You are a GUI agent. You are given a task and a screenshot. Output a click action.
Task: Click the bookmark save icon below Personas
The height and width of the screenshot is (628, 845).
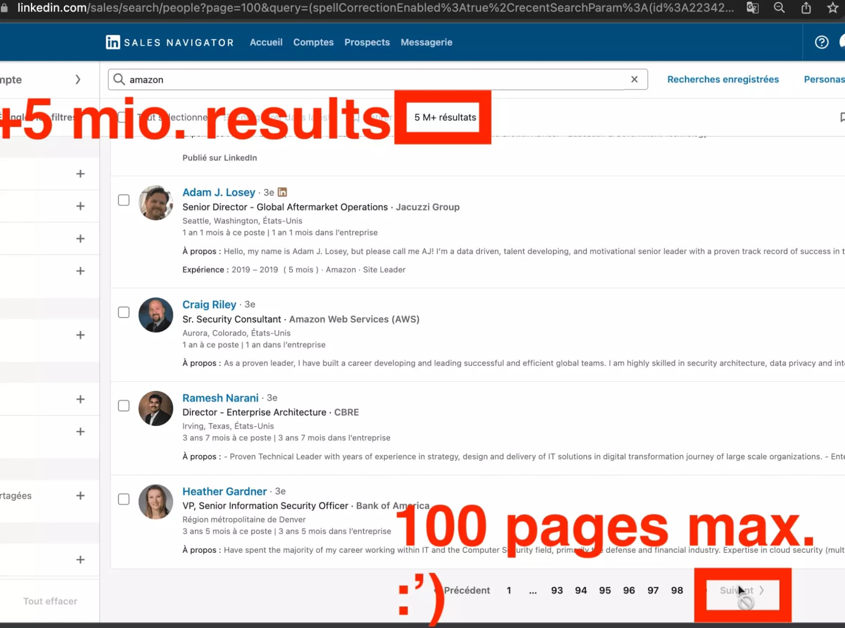click(842, 117)
